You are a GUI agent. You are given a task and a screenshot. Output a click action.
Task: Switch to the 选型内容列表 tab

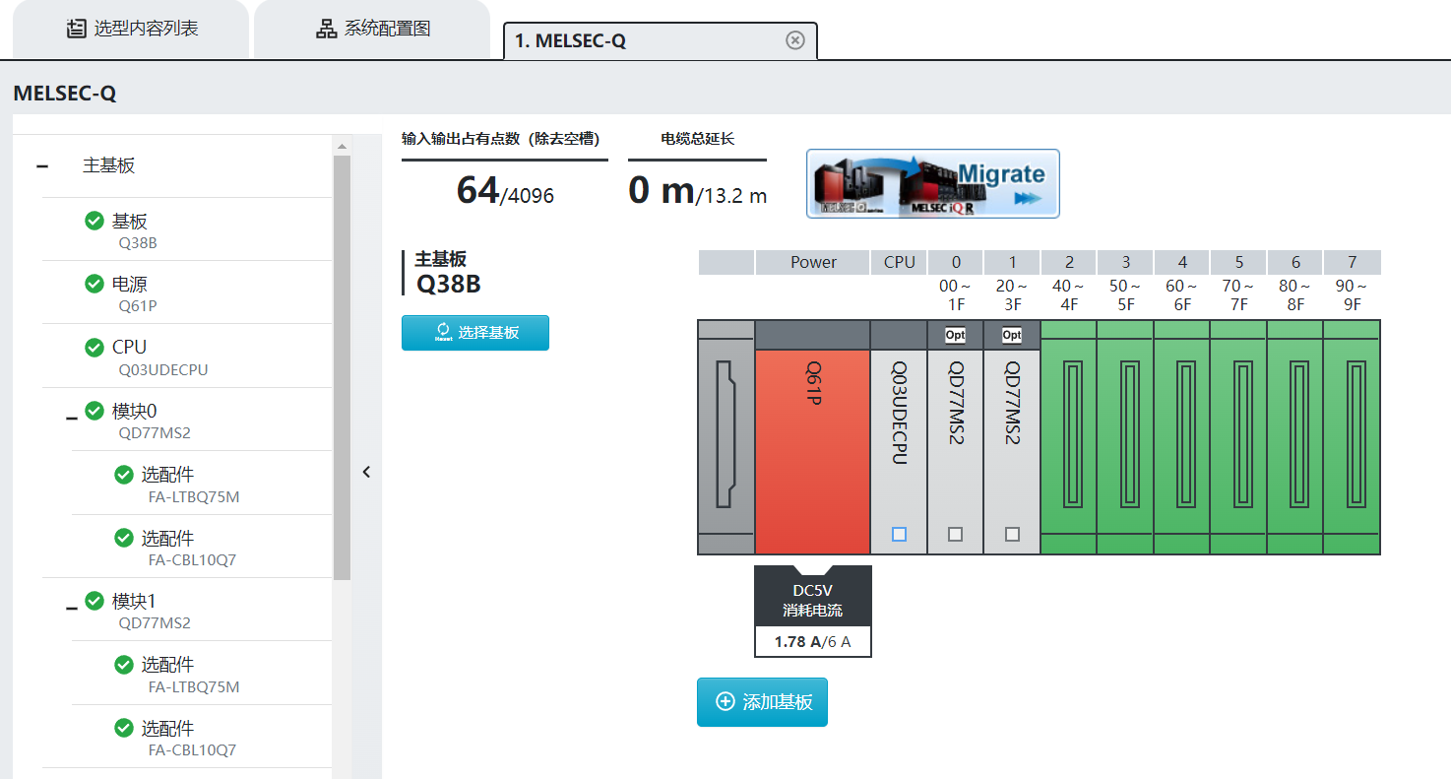pos(132,30)
